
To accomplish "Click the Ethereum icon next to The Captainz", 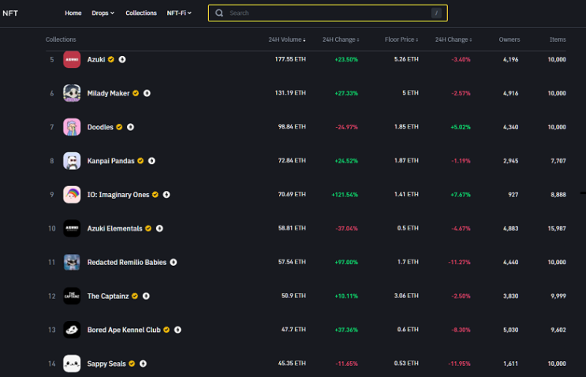I will tap(146, 296).
